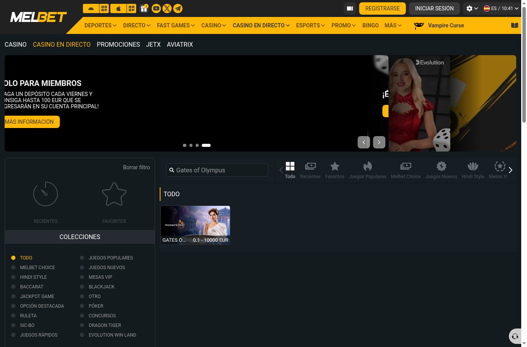Switch to the AVIATRIX sub-tab
The image size is (527, 347).
coord(180,45)
